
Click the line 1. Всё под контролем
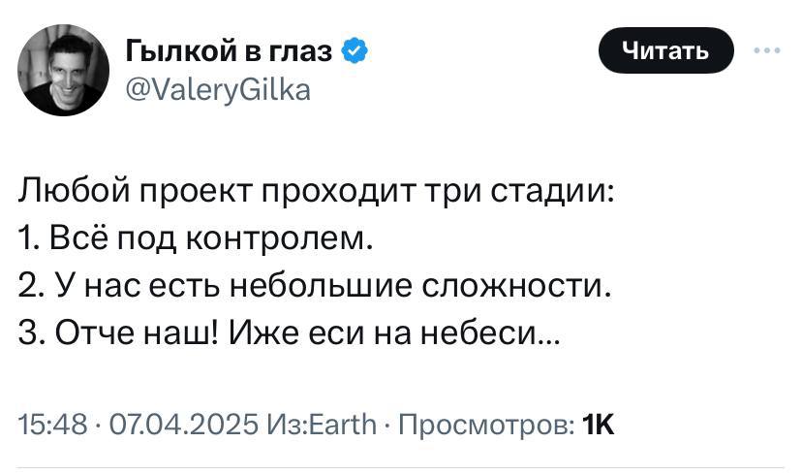click(x=195, y=237)
